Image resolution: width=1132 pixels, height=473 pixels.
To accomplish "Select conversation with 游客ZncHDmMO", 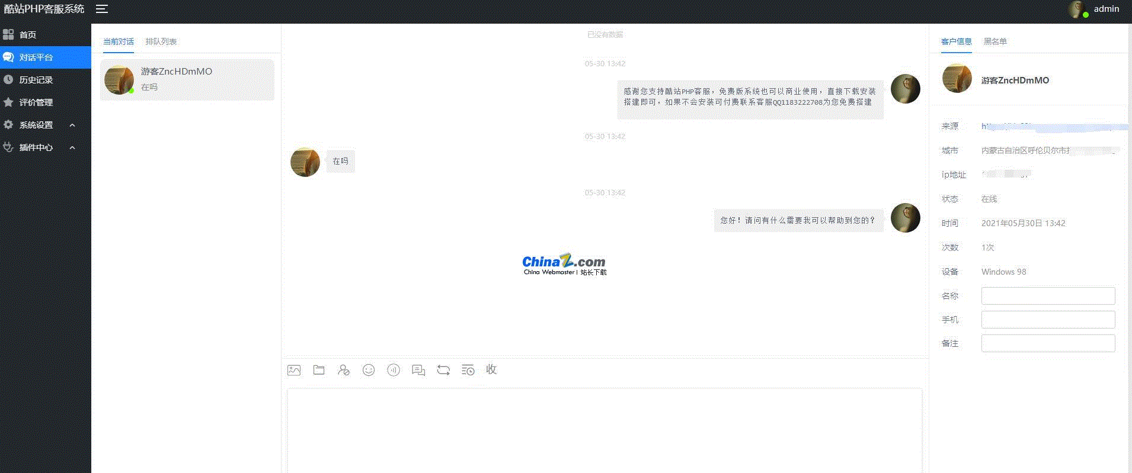I will [187, 79].
